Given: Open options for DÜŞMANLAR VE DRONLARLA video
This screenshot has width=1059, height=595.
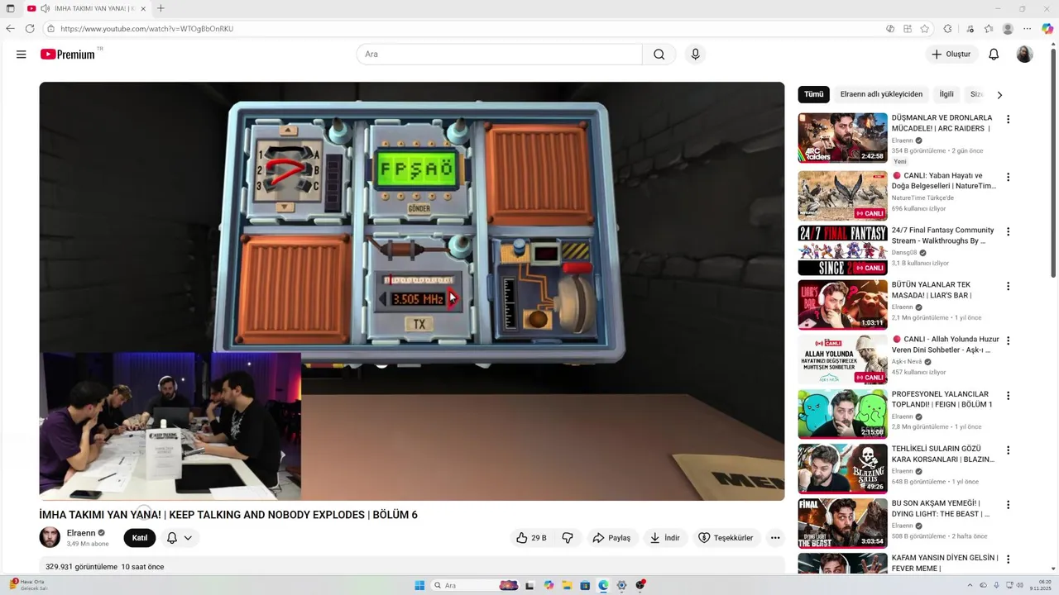Looking at the screenshot, I should click(x=1008, y=119).
